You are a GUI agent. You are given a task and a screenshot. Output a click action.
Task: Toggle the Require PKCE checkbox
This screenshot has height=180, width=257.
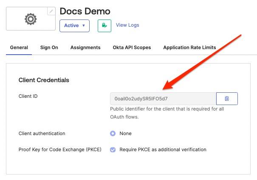tap(113, 150)
